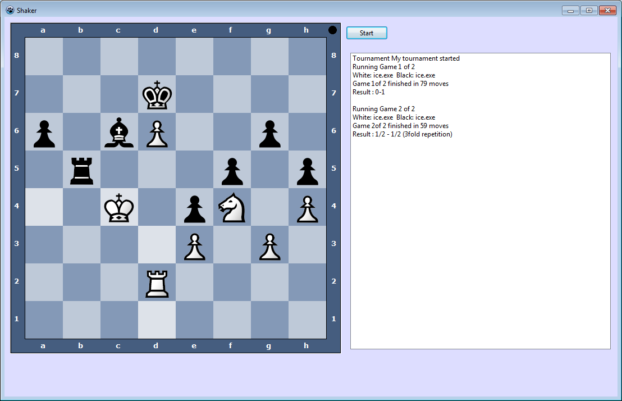
Task: Select the black pawn on g6
Action: [x=269, y=133]
